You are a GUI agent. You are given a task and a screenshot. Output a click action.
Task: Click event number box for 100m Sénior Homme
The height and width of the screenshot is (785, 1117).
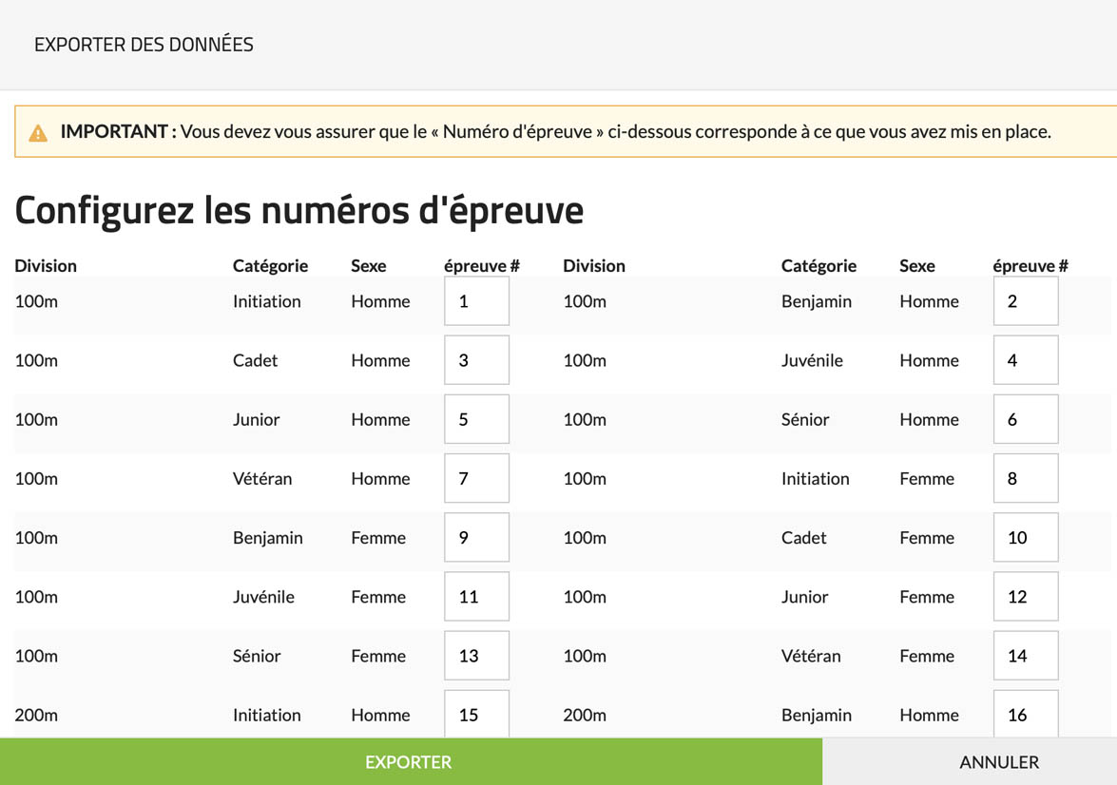1025,419
